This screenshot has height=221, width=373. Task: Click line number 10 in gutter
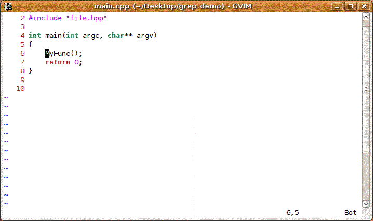pos(20,89)
